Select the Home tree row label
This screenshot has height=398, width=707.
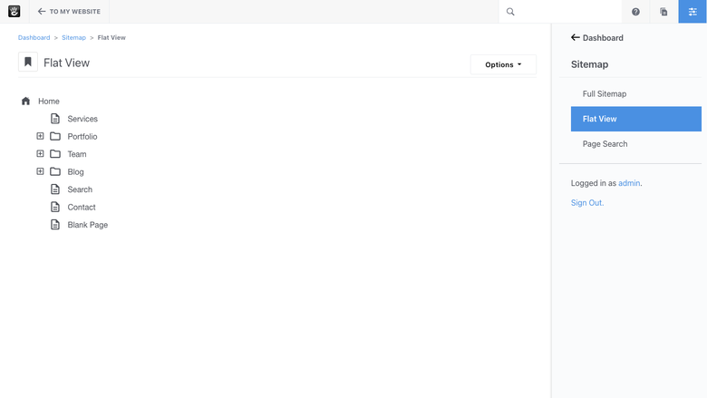pyautogui.click(x=49, y=101)
